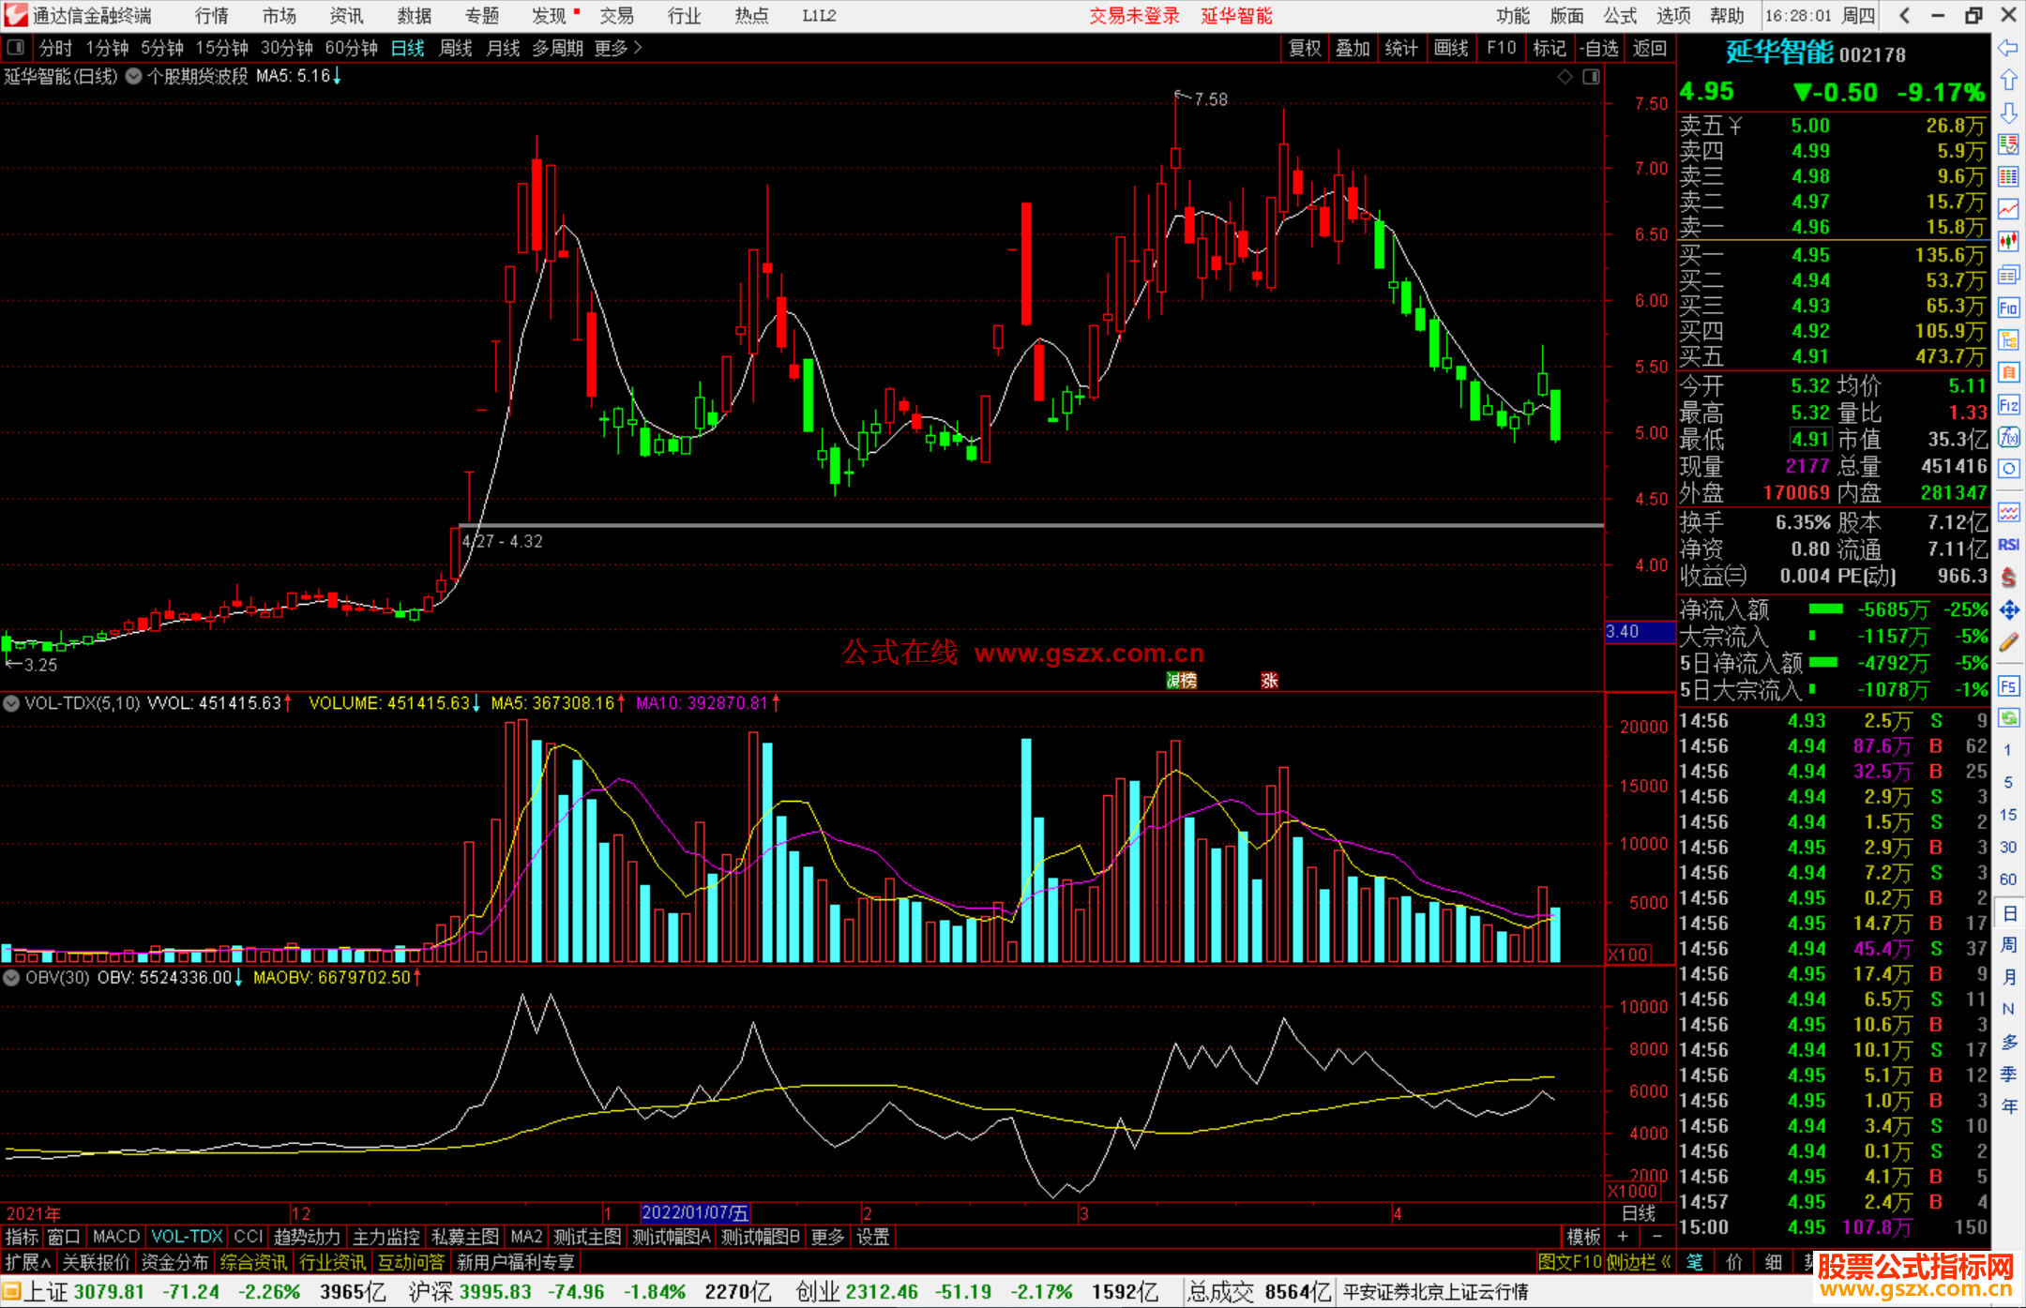Select the pencil drawing tool icon
2026x1308 pixels.
[x=2008, y=642]
